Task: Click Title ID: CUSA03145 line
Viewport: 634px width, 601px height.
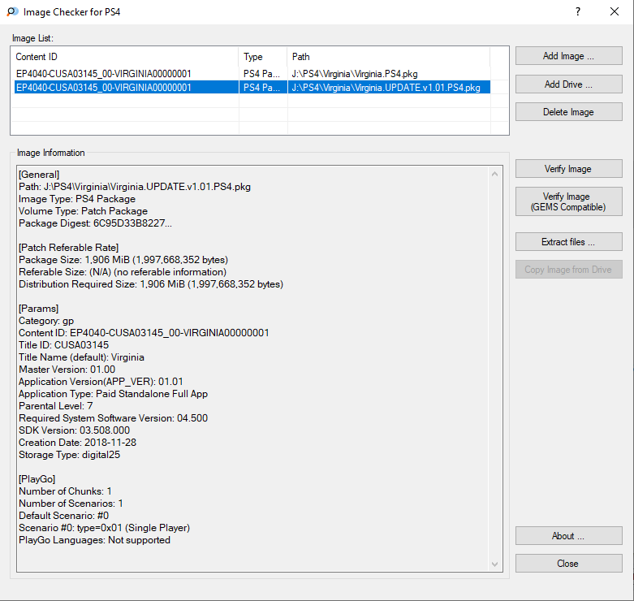Action: [x=63, y=345]
